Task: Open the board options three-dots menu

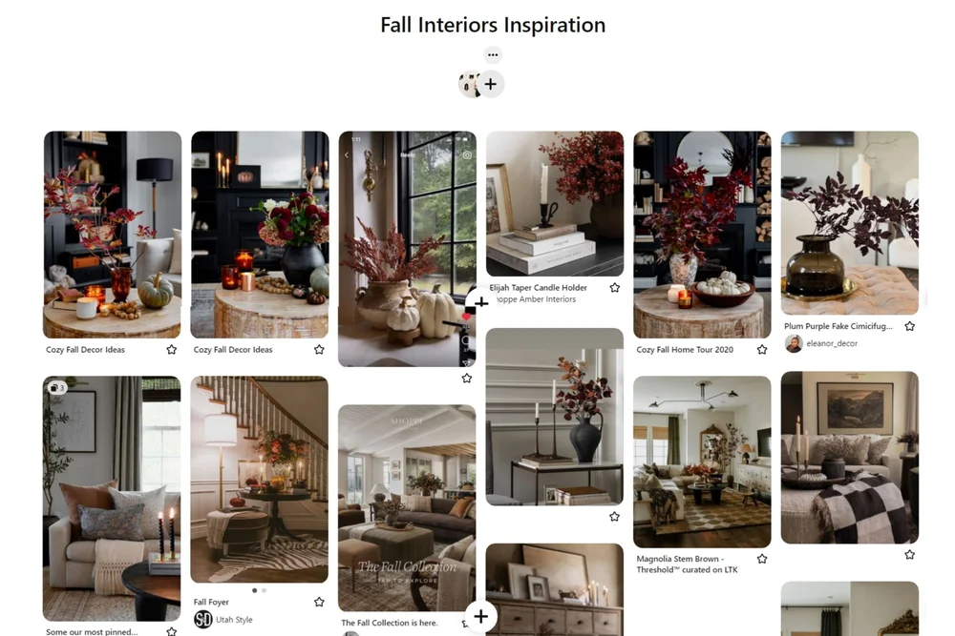Action: tap(493, 54)
